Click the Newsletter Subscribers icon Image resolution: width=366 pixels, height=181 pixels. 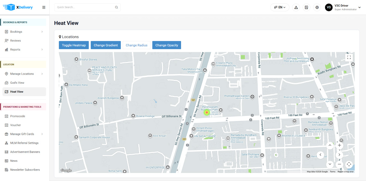pyautogui.click(x=7, y=170)
